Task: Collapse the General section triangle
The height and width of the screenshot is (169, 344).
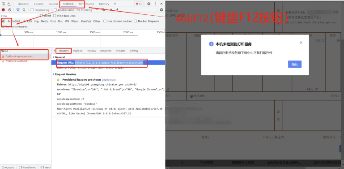Action: point(53,57)
